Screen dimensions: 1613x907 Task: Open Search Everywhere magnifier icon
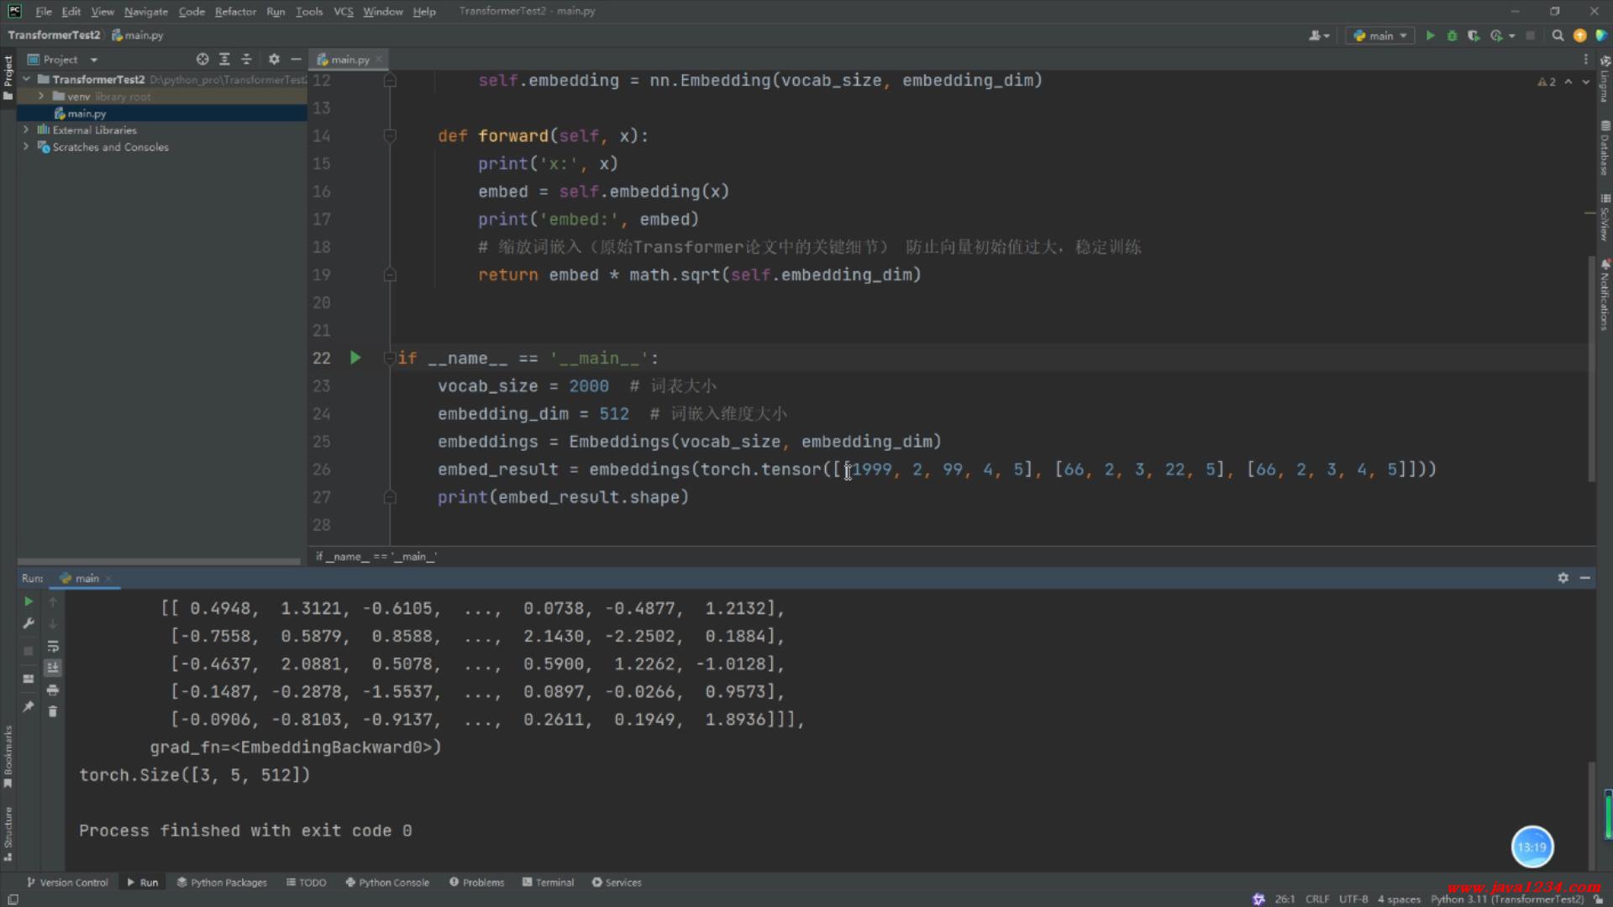(x=1558, y=35)
